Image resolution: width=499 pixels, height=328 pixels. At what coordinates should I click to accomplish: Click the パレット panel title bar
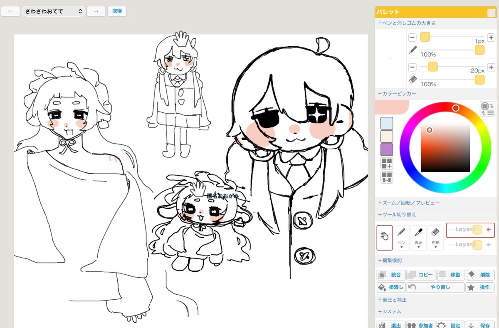point(435,12)
